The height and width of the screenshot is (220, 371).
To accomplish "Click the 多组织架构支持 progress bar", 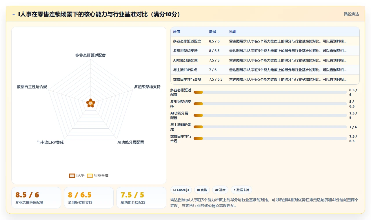I will pyautogui.click(x=270, y=104).
